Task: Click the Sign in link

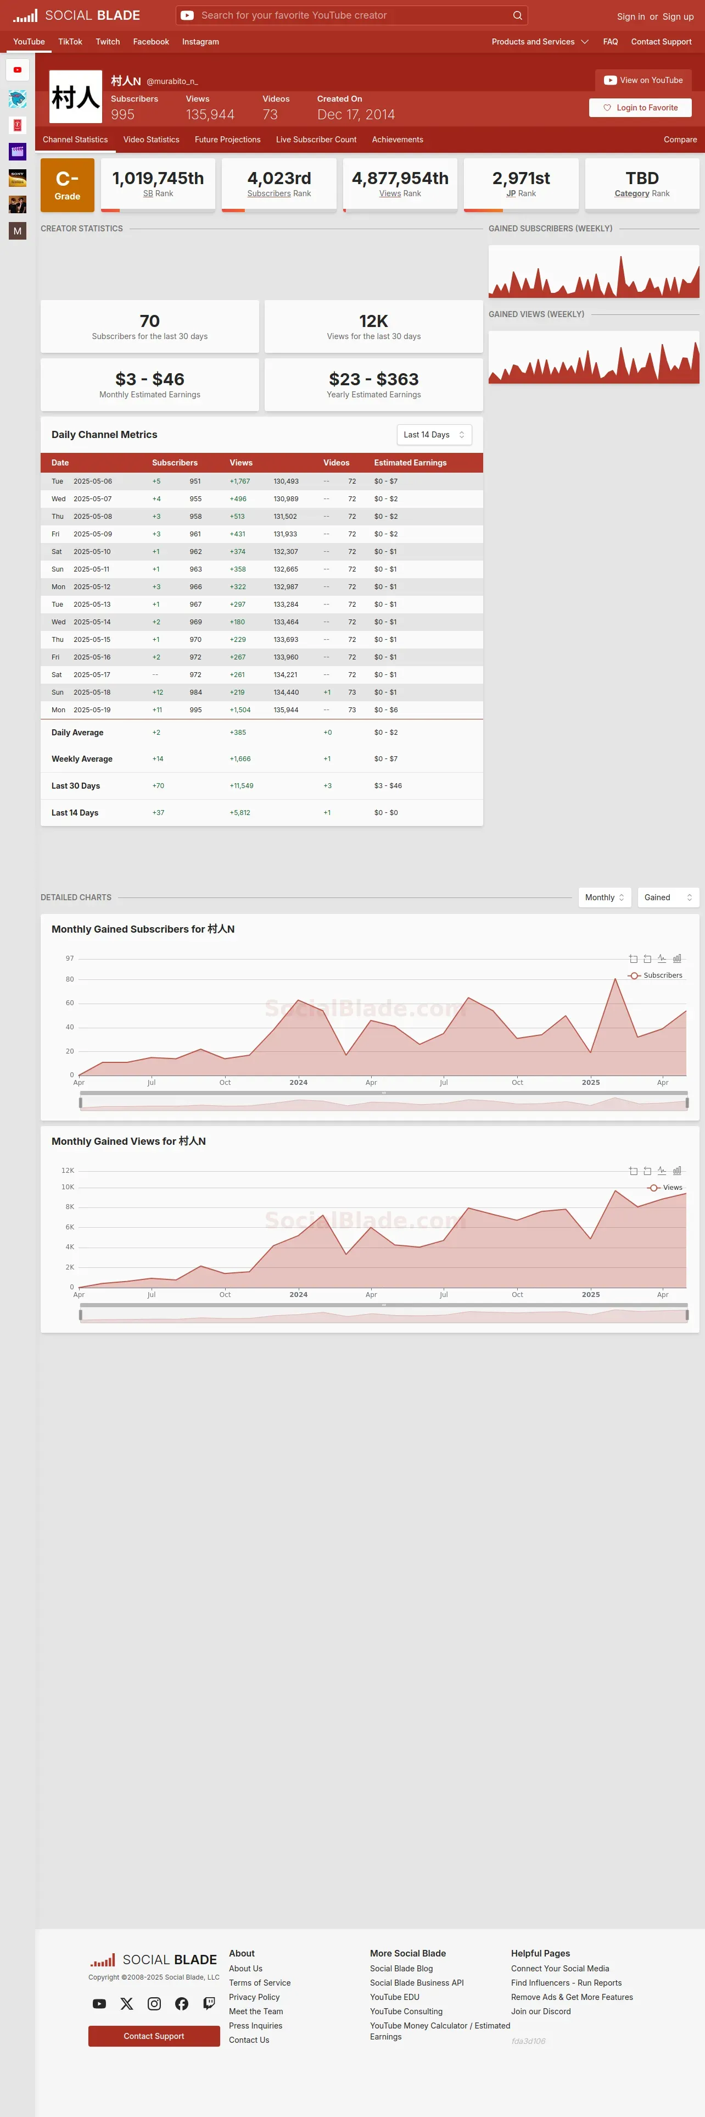Action: pyautogui.click(x=631, y=16)
